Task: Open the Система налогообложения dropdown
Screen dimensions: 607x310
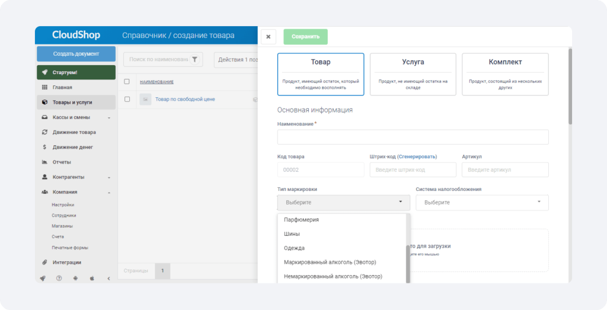Action: pyautogui.click(x=482, y=202)
